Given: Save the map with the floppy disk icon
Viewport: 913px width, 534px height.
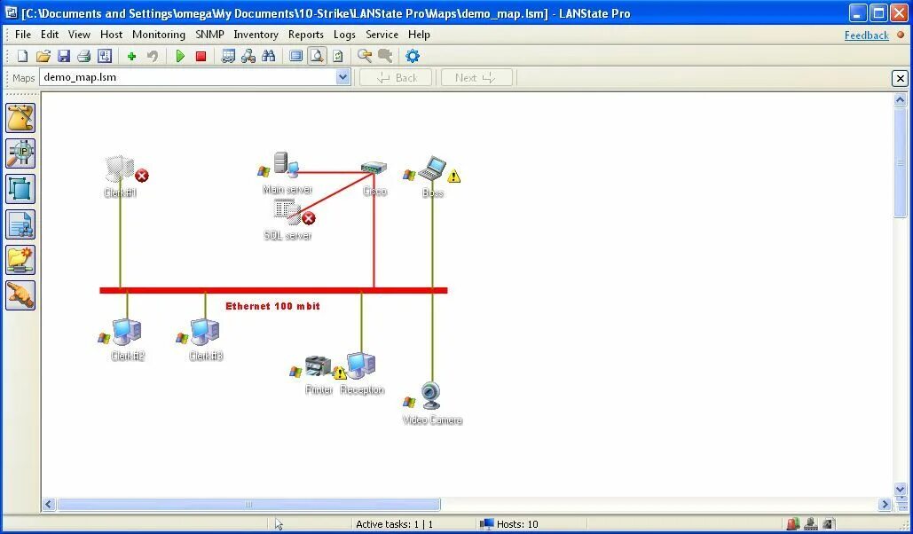Looking at the screenshot, I should click(64, 56).
